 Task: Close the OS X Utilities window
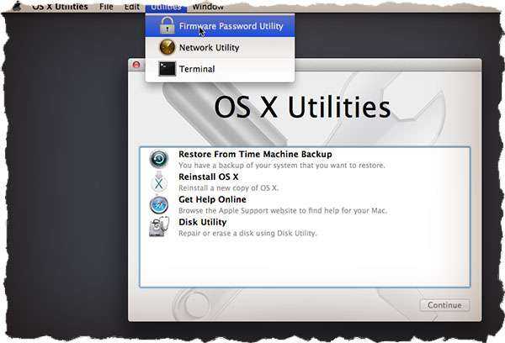136,65
